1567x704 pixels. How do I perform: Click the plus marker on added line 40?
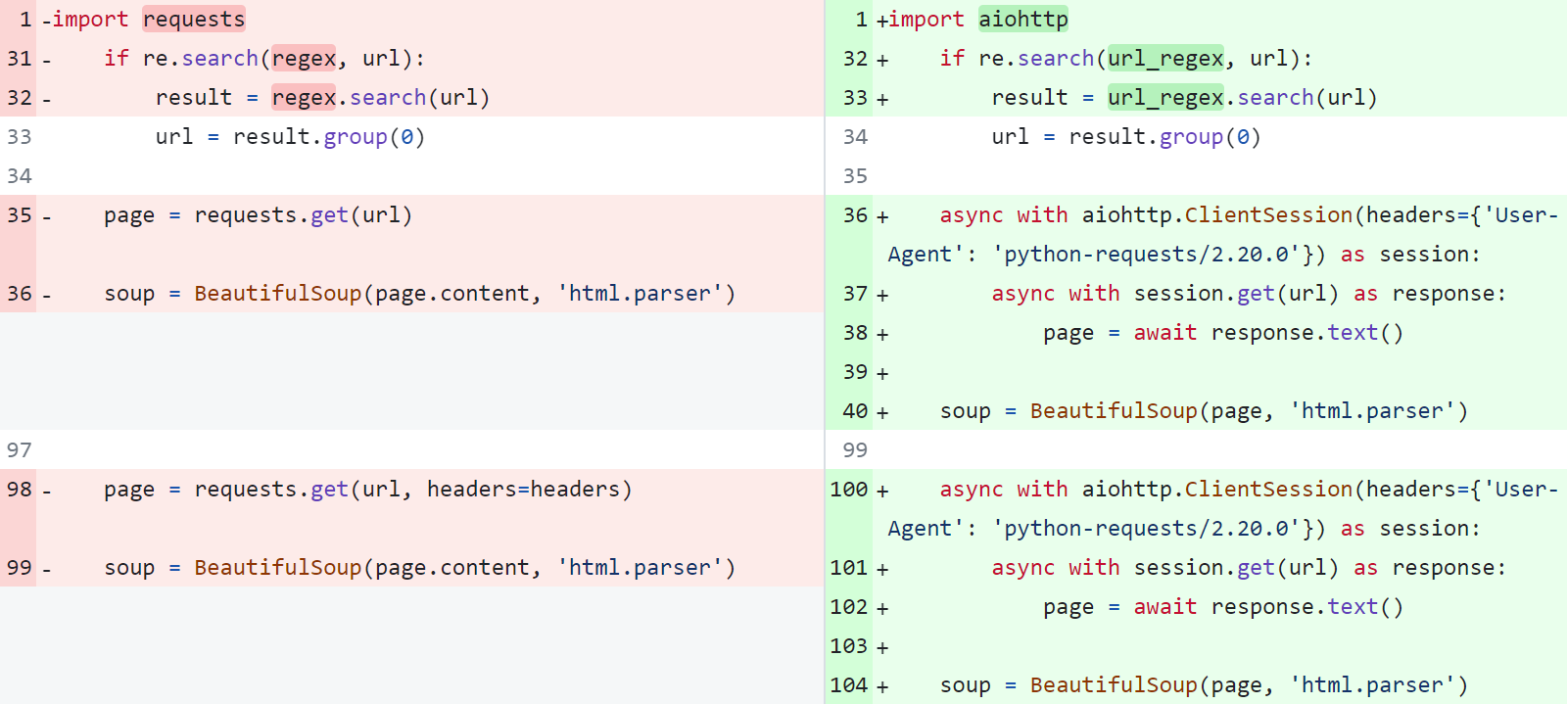(882, 412)
